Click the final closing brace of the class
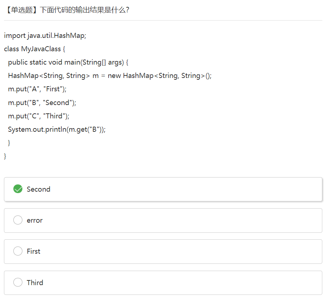 pyautogui.click(x=5, y=156)
